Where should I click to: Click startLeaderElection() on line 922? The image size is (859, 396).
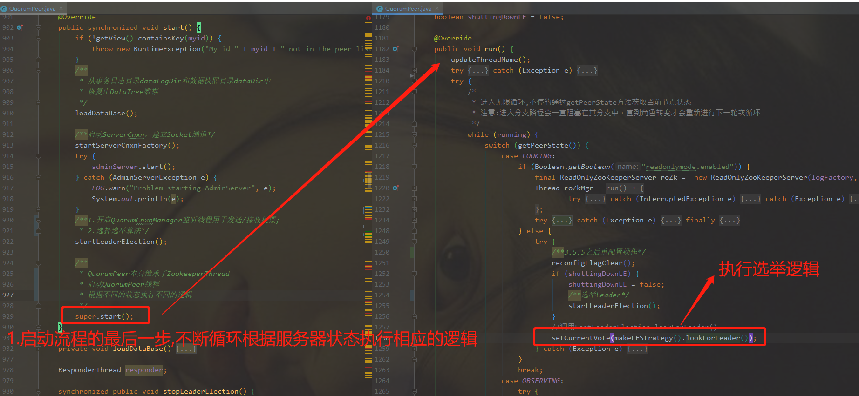[x=121, y=242]
